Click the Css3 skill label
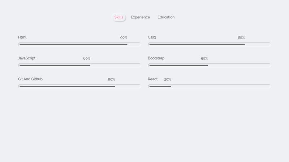This screenshot has width=289, height=162. [x=152, y=37]
